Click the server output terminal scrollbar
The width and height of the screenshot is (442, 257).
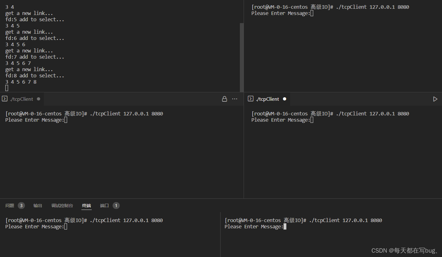point(242,57)
